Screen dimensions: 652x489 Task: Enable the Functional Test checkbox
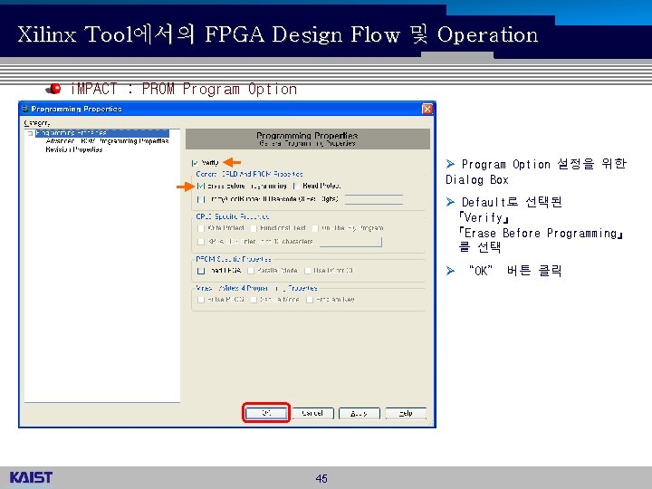tap(254, 228)
